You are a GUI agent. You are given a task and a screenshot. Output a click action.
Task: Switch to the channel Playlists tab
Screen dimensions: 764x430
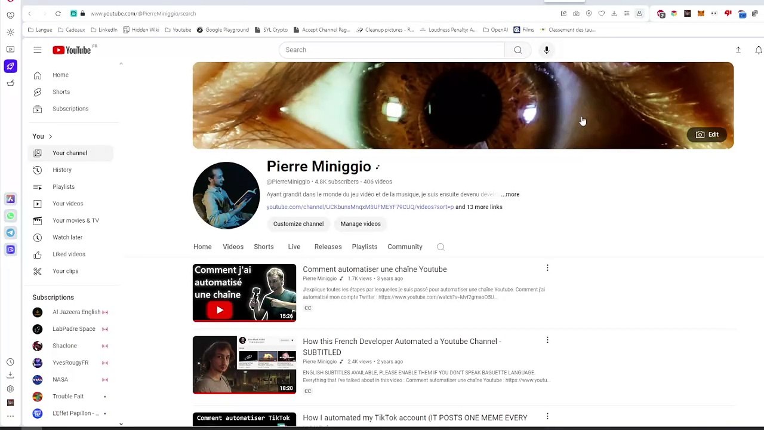[x=365, y=247]
